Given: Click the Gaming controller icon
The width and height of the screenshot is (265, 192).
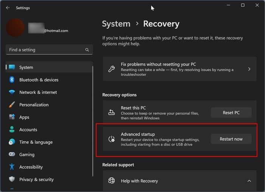Looking at the screenshot, I should (x=12, y=154).
